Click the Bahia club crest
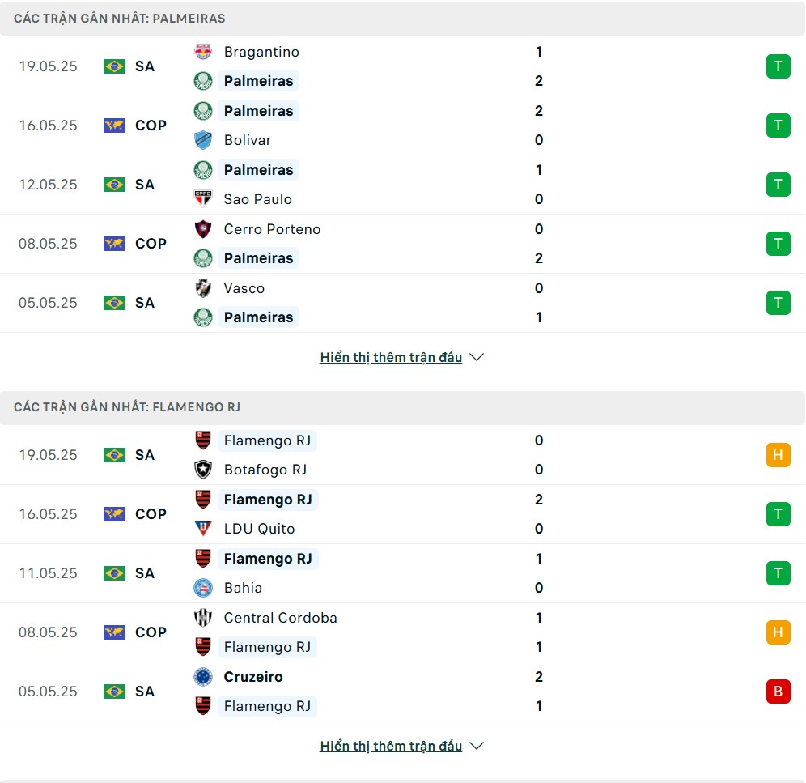The image size is (806, 783). click(x=203, y=588)
